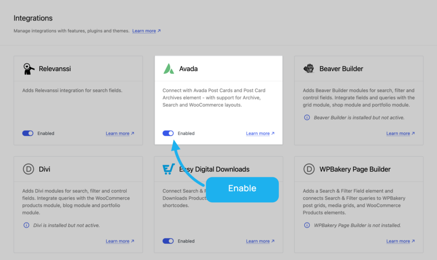Click the Beaver Builder card title

[x=341, y=69]
